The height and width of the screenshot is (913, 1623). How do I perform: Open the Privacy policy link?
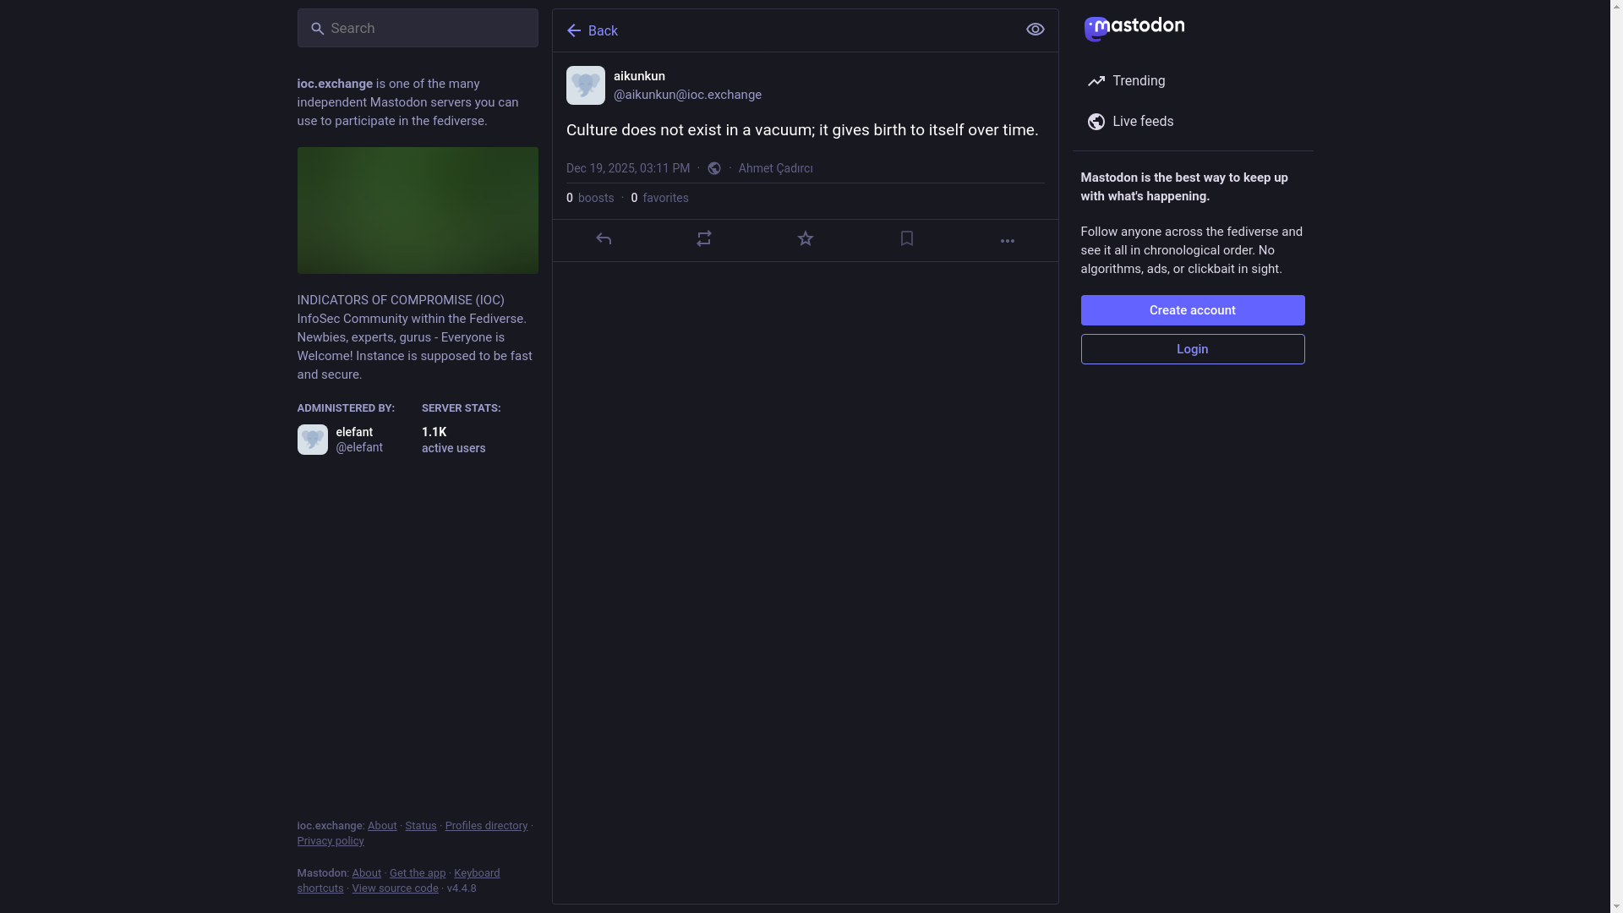point(331,841)
